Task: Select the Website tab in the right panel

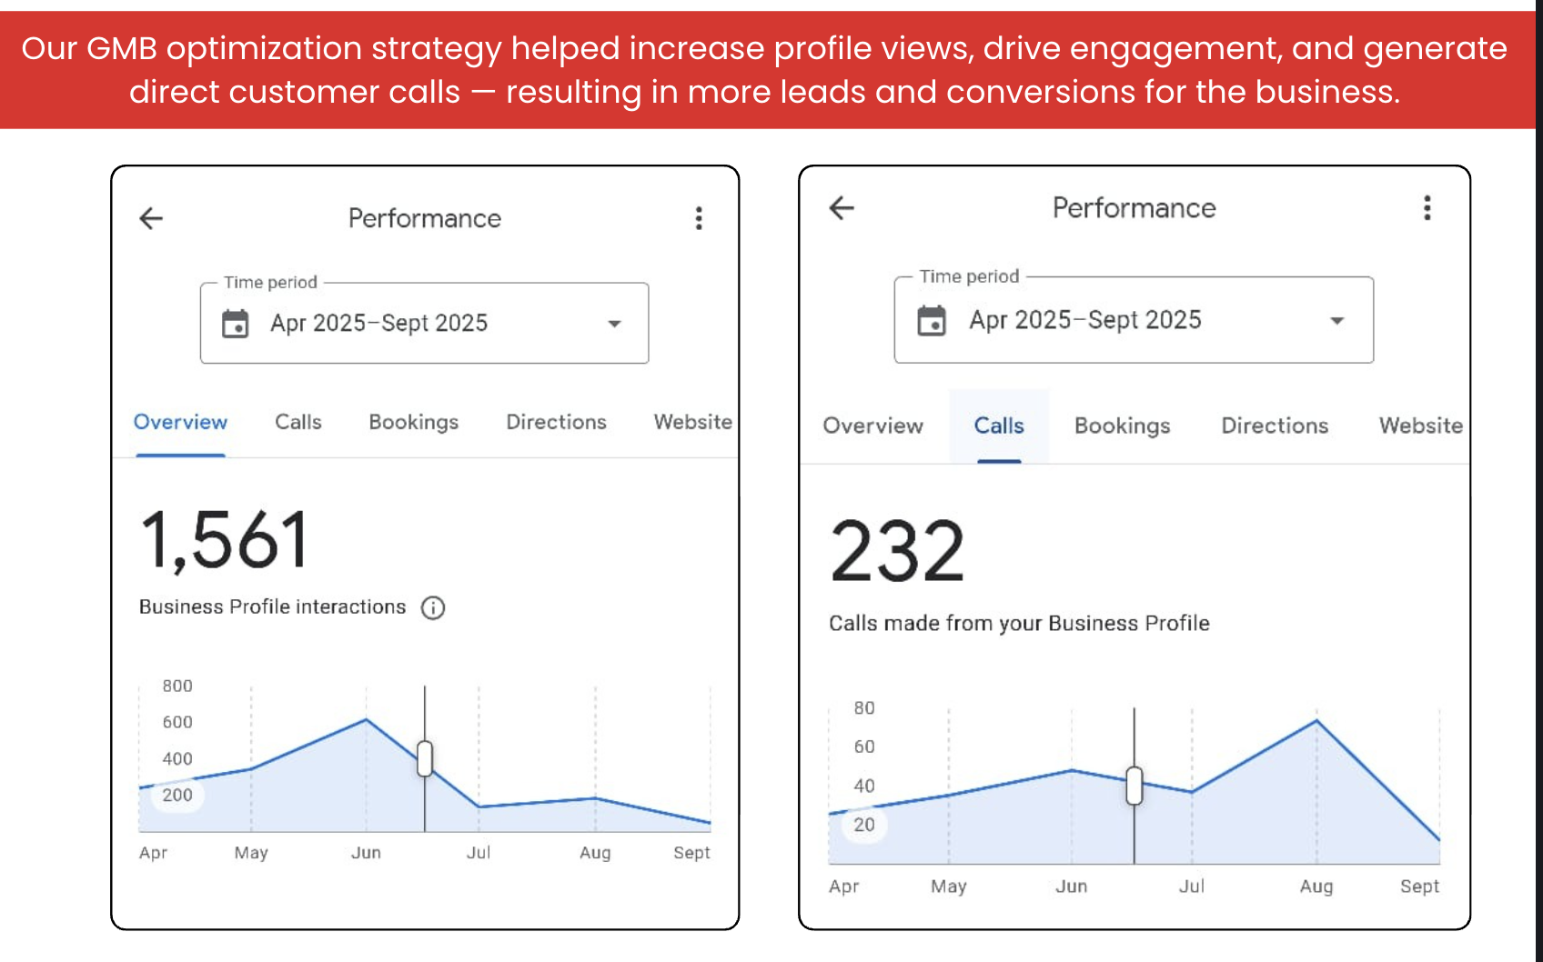Action: (1421, 426)
